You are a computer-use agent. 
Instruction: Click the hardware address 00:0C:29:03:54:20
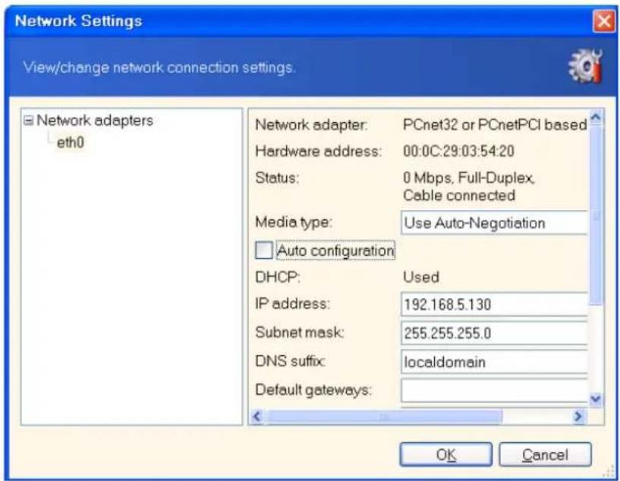coord(458,151)
